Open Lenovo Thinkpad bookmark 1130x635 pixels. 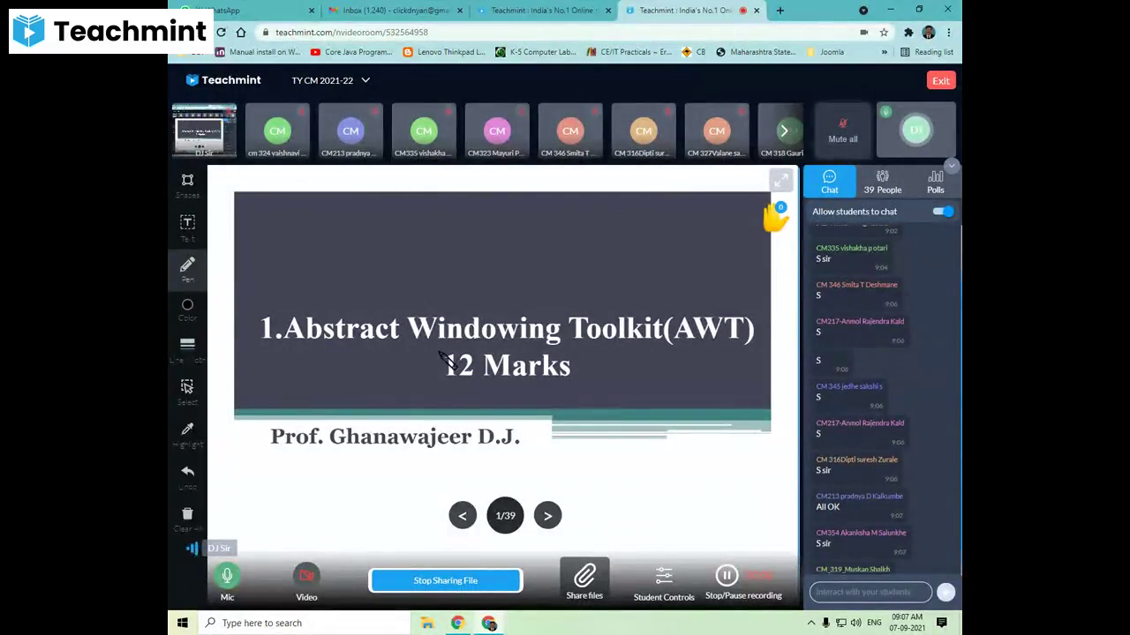(444, 52)
